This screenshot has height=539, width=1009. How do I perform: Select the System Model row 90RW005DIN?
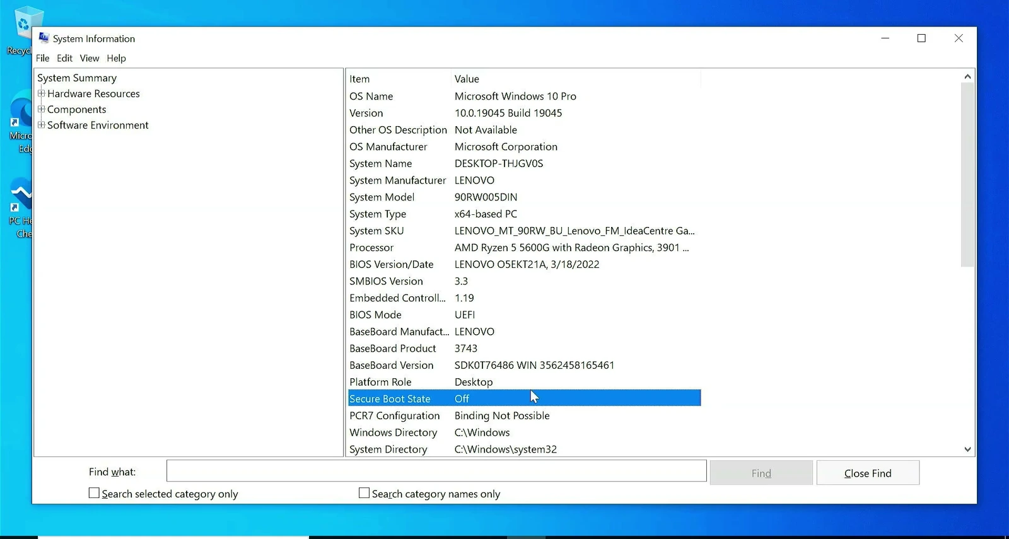[x=525, y=197]
